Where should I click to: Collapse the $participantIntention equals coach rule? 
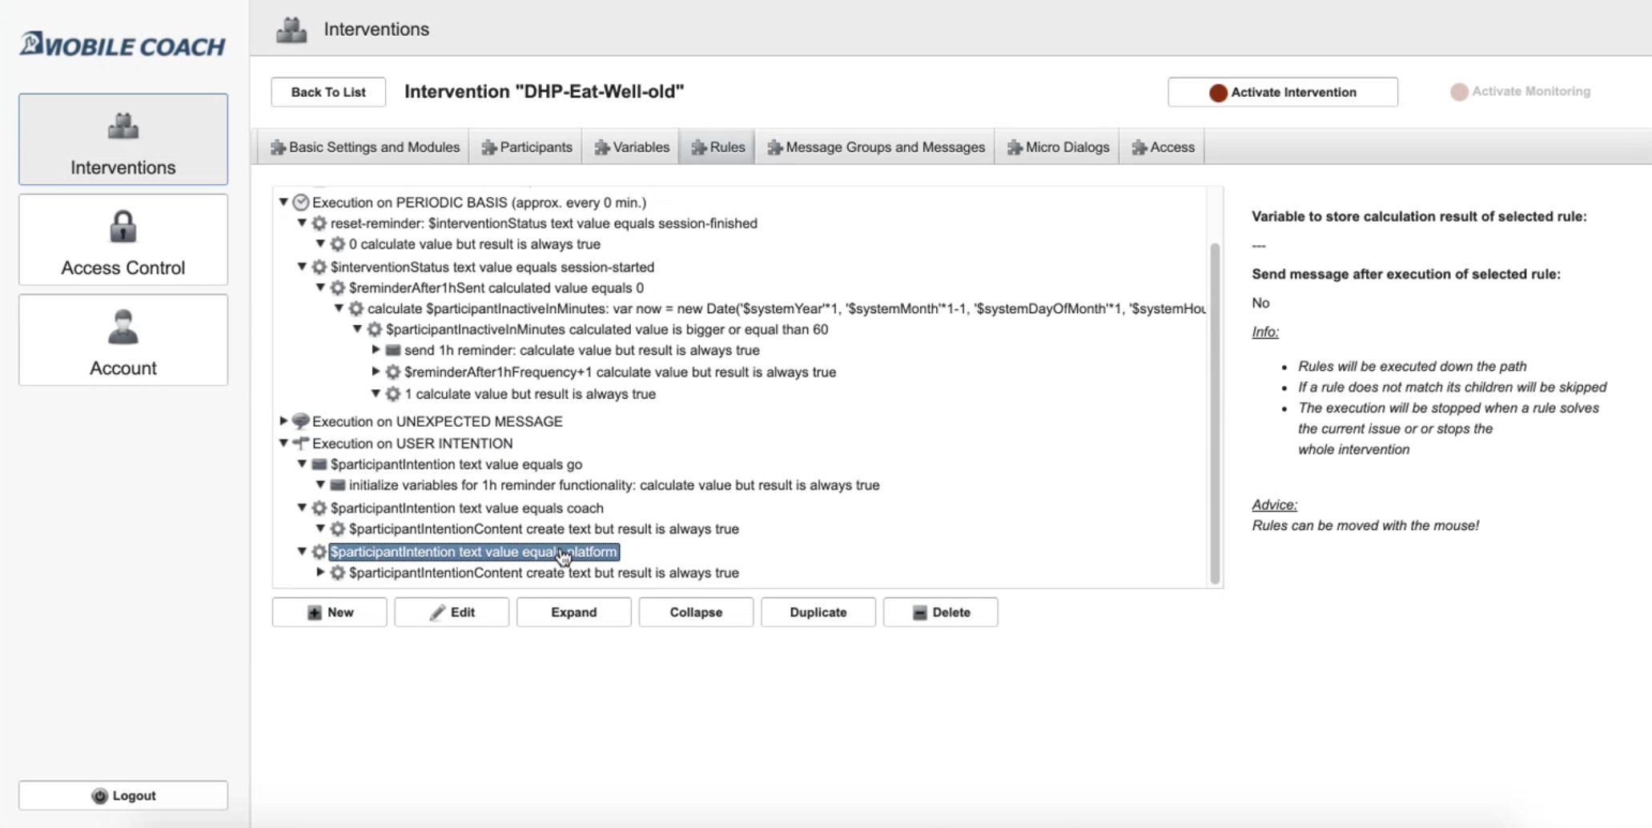click(x=302, y=508)
